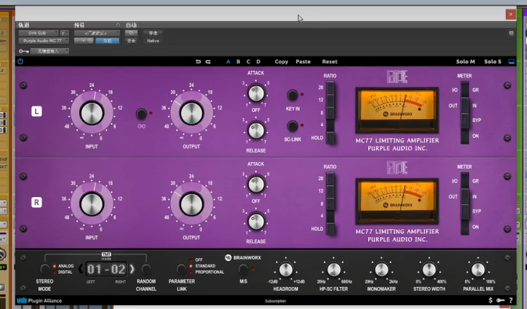
Task: Click the preset plus button
Action: pos(84,41)
